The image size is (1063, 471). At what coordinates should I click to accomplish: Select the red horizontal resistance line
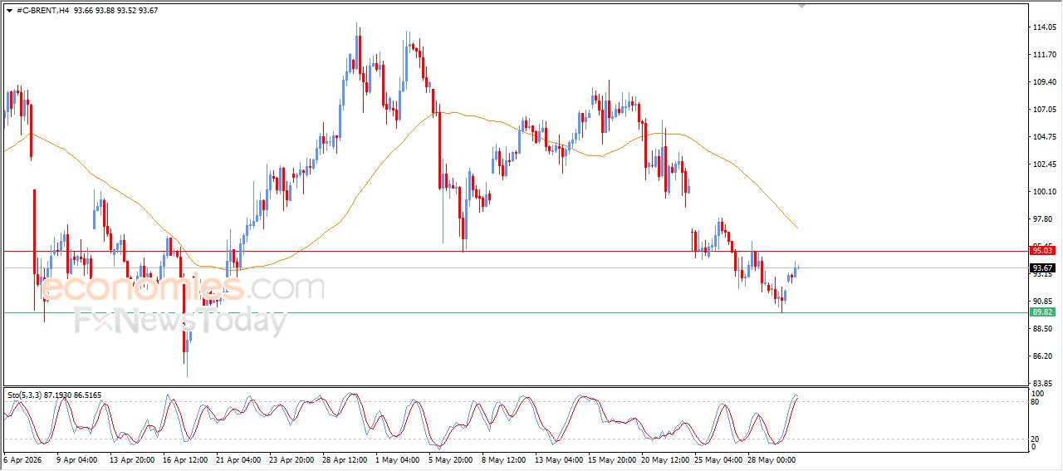point(515,251)
